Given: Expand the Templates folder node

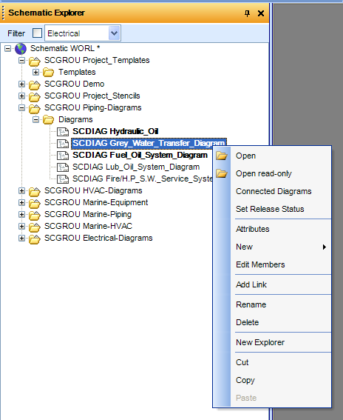Looking at the screenshot, I should (35, 73).
